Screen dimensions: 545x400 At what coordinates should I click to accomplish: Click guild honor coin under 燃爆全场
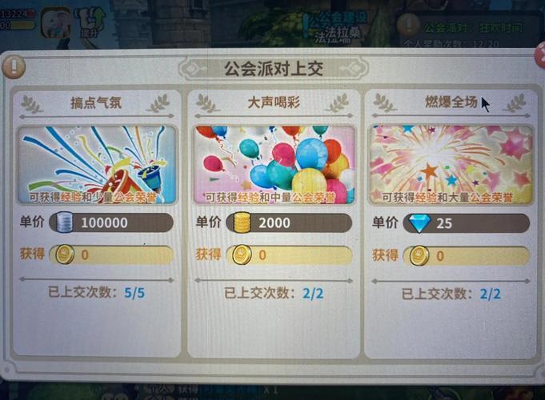(419, 256)
